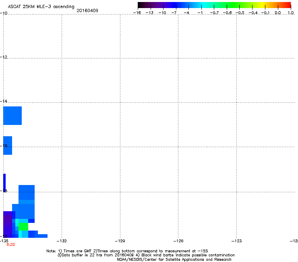Click the "-14" latitude axis label
298x262 pixels.
pos(4,102)
